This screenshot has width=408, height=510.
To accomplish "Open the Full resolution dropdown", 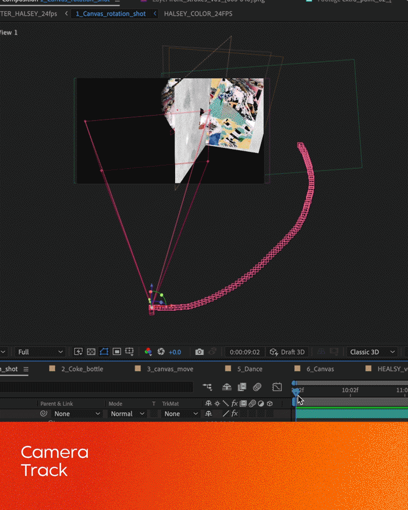I will (x=40, y=352).
